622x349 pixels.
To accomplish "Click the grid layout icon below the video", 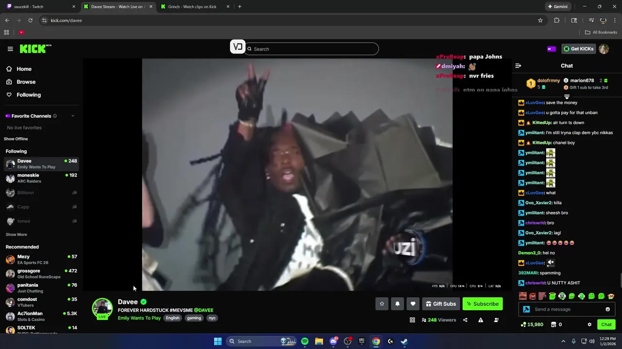I will coord(412,320).
